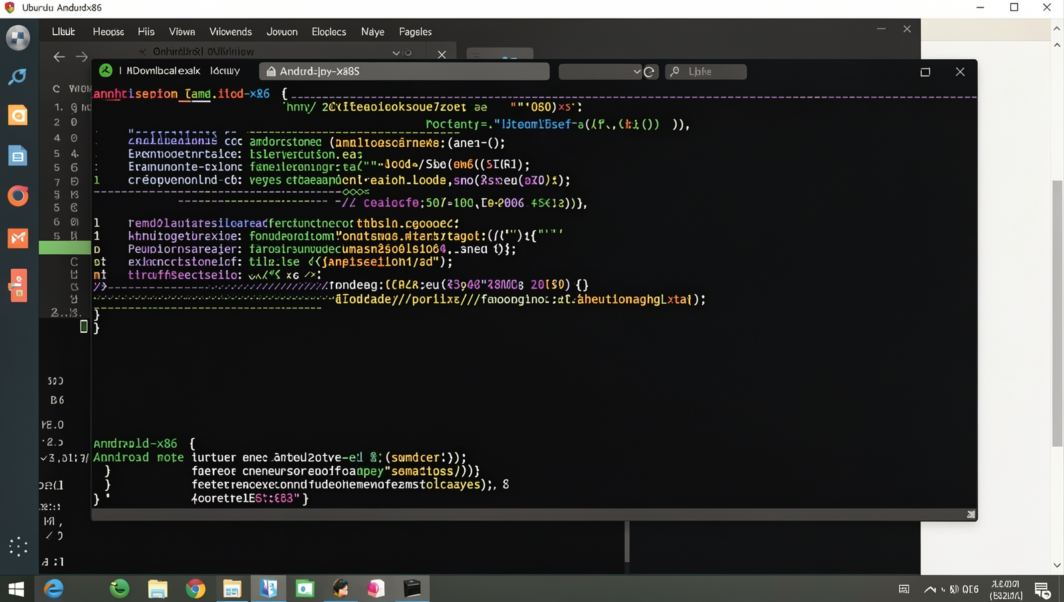Click the Andurd-jpy-x88S address field
The height and width of the screenshot is (602, 1064).
pyautogui.click(x=404, y=71)
